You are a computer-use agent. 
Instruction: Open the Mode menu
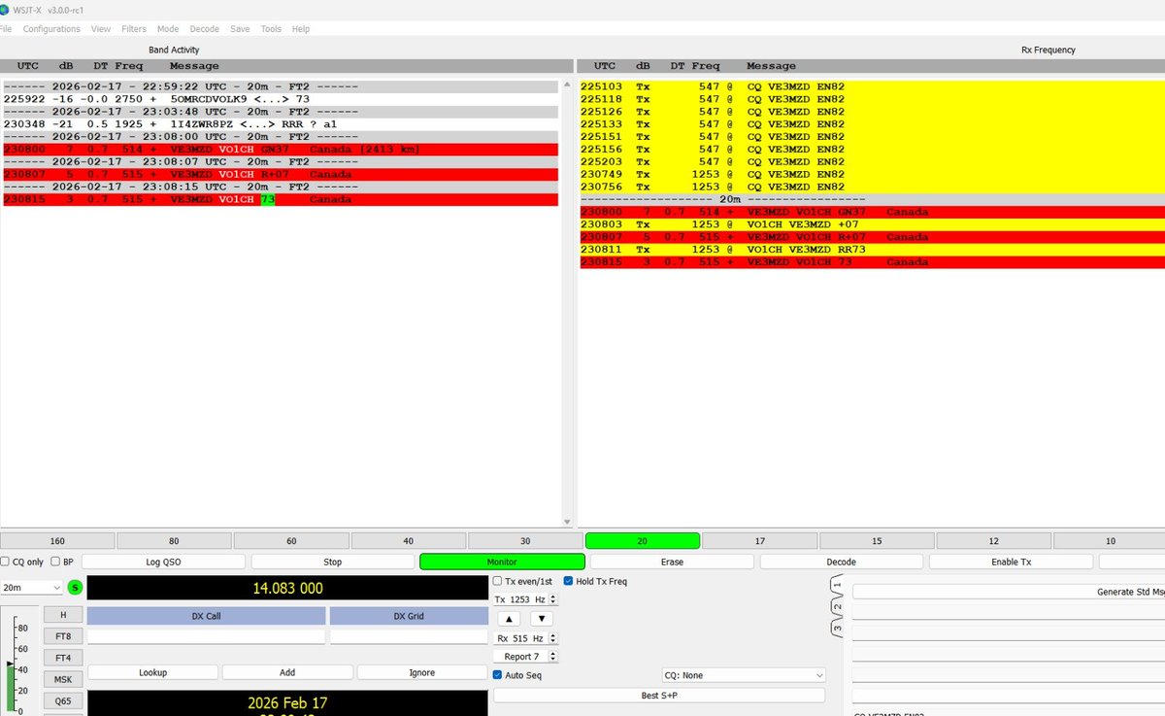[x=168, y=29]
